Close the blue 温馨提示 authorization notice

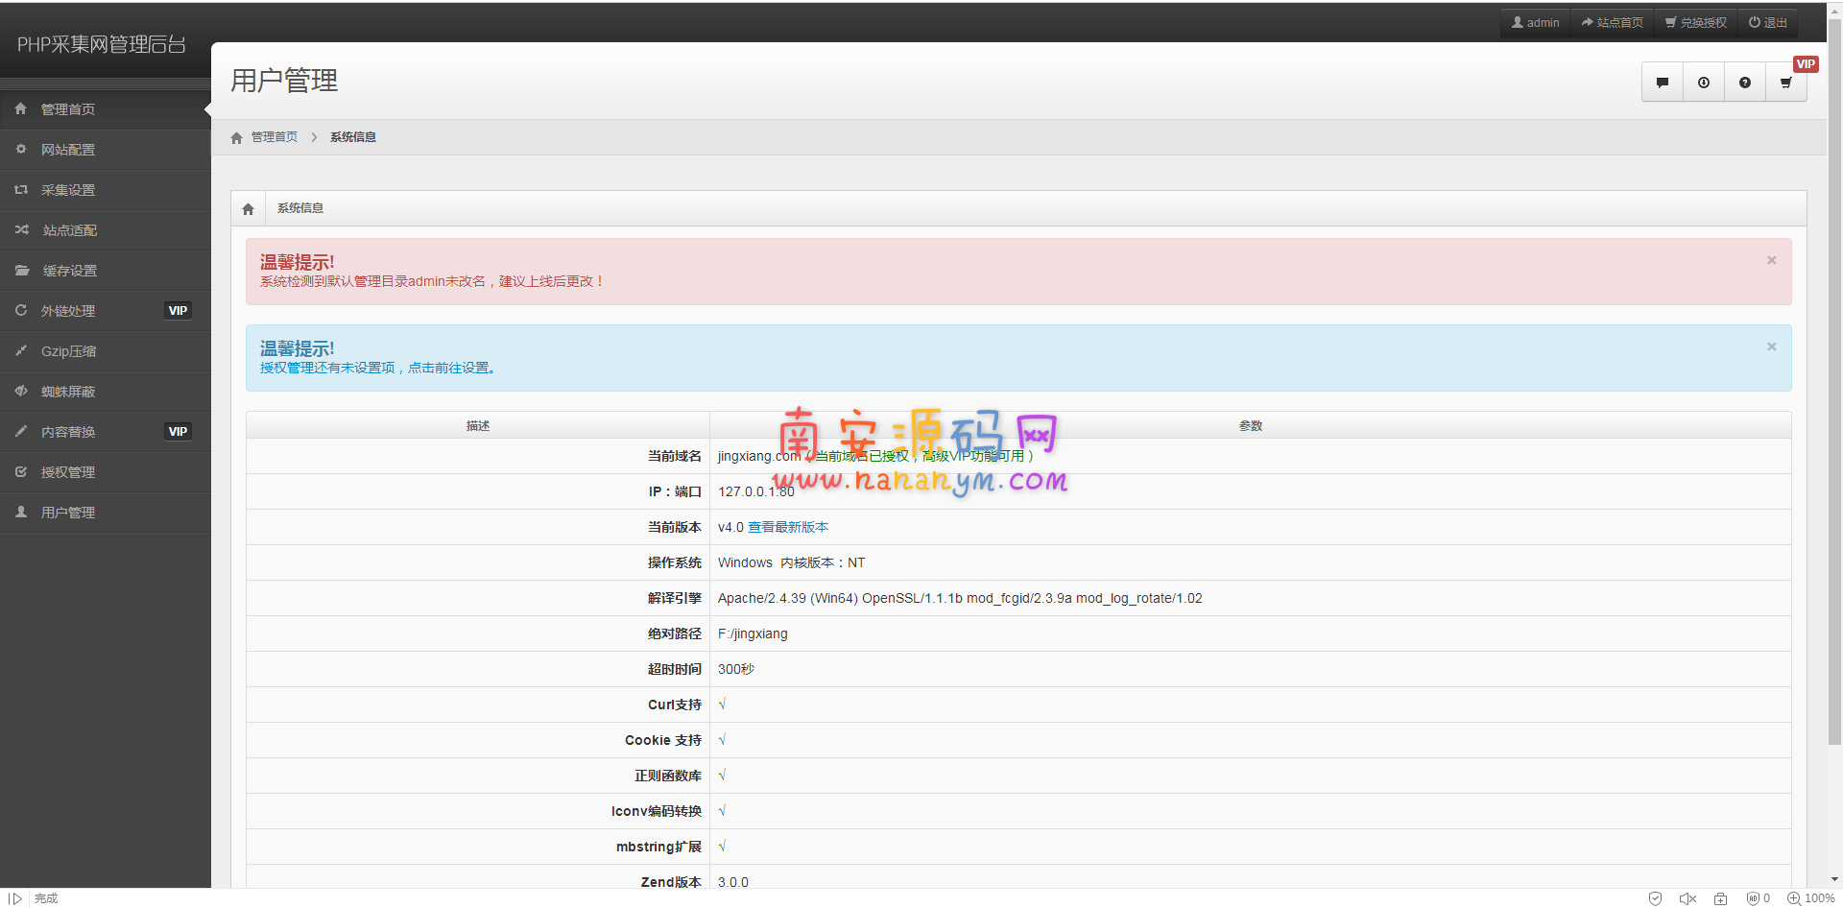tap(1772, 346)
